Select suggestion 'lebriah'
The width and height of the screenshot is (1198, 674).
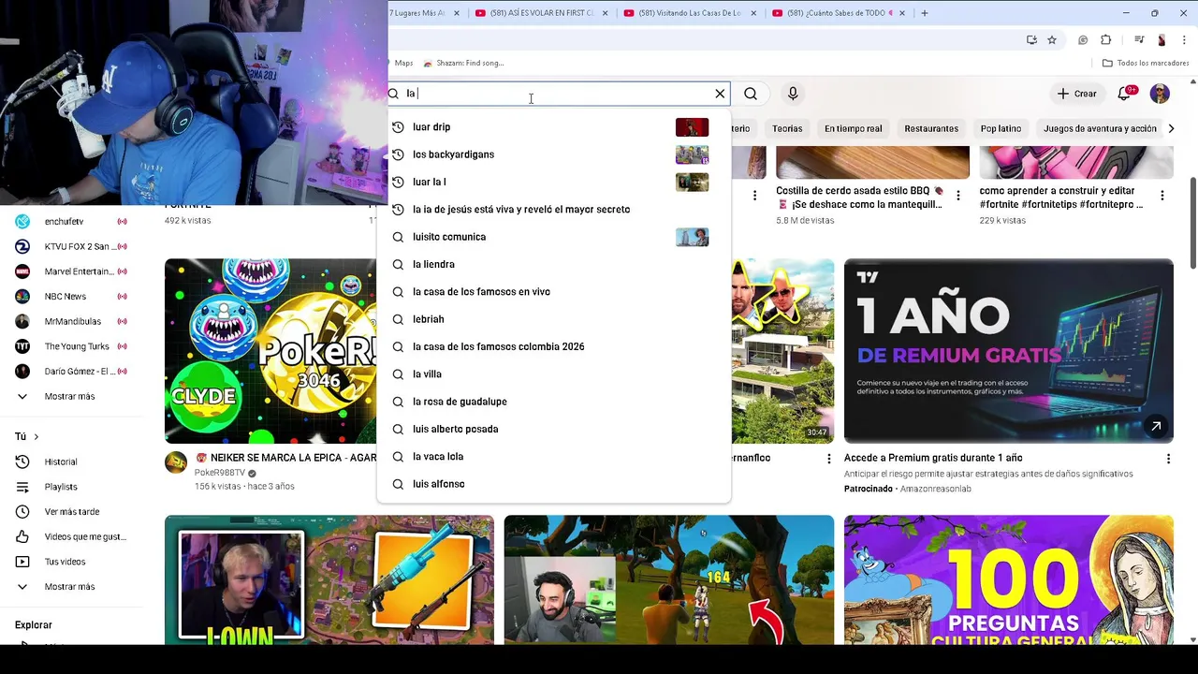click(553, 319)
